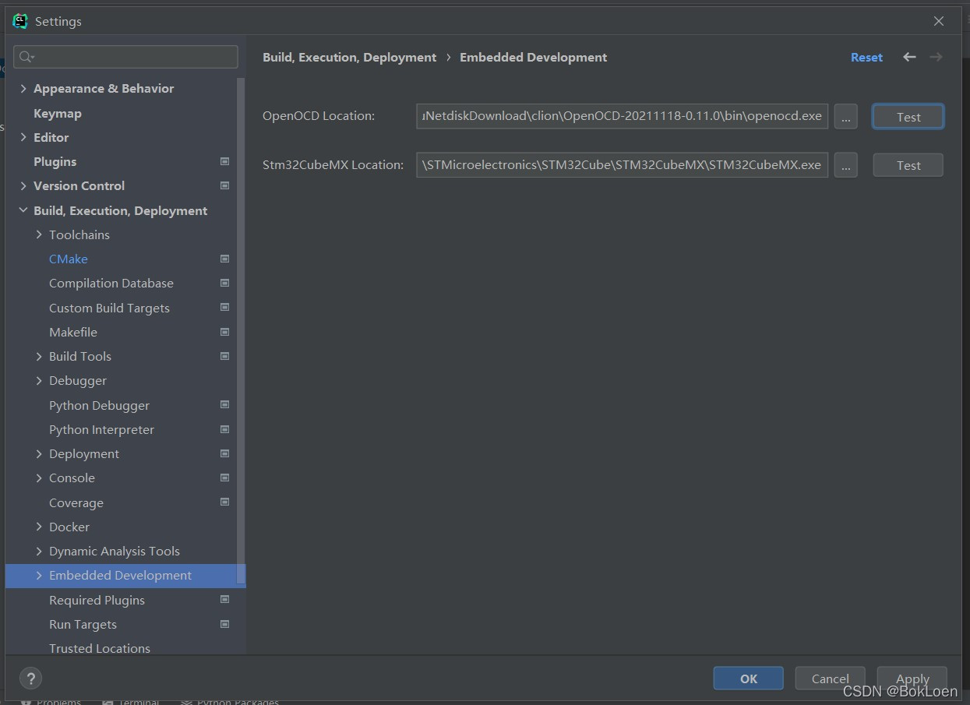Click the Reset link

click(x=866, y=57)
